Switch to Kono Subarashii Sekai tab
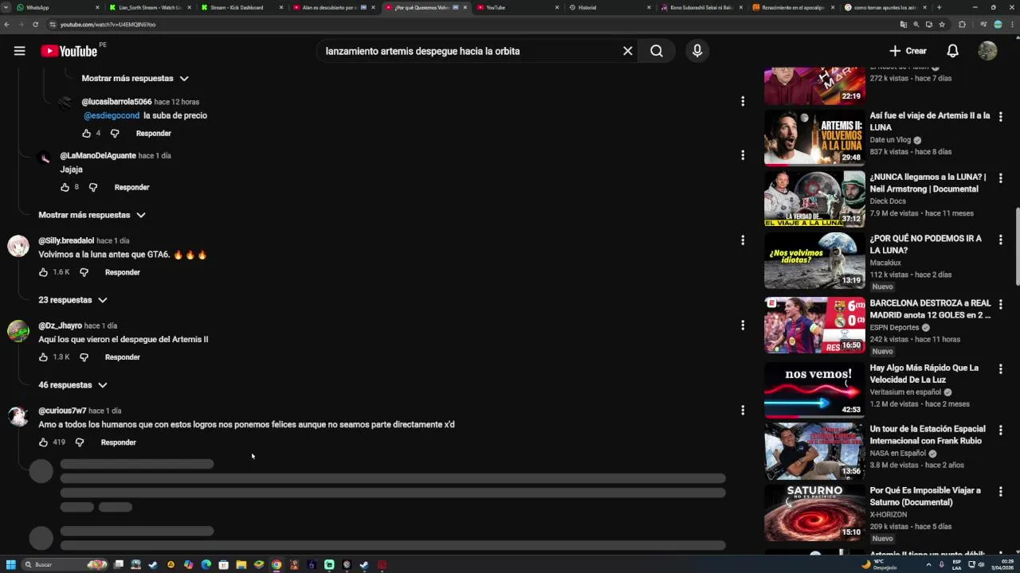This screenshot has width=1020, height=573. (701, 7)
